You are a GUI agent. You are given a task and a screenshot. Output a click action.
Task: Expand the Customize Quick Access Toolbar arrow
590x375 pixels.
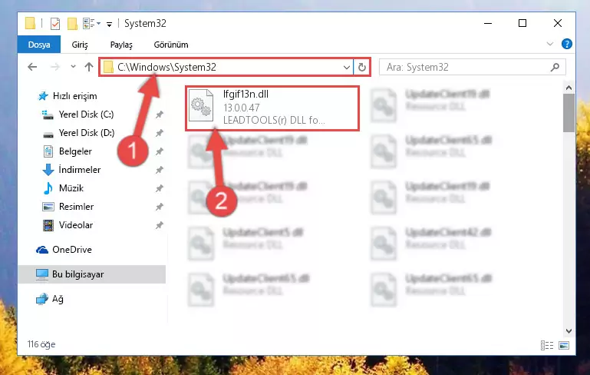[x=109, y=24]
